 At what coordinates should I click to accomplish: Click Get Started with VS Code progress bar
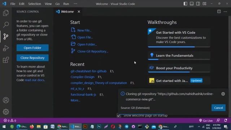(179, 47)
